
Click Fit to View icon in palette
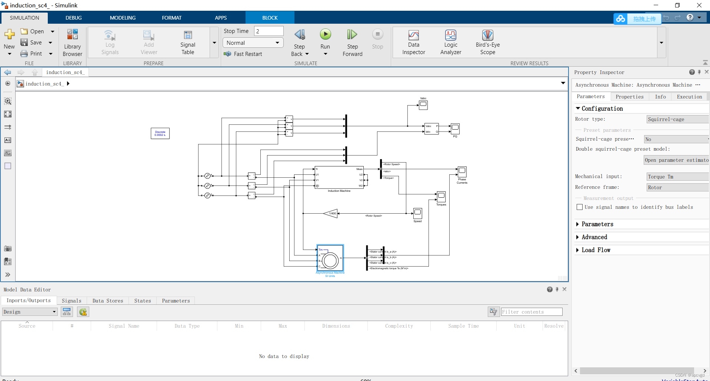pos(8,114)
